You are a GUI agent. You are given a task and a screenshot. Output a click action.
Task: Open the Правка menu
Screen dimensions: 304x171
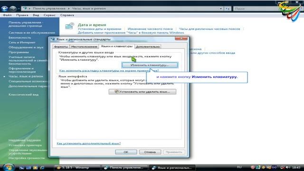pyautogui.click(x=22, y=15)
